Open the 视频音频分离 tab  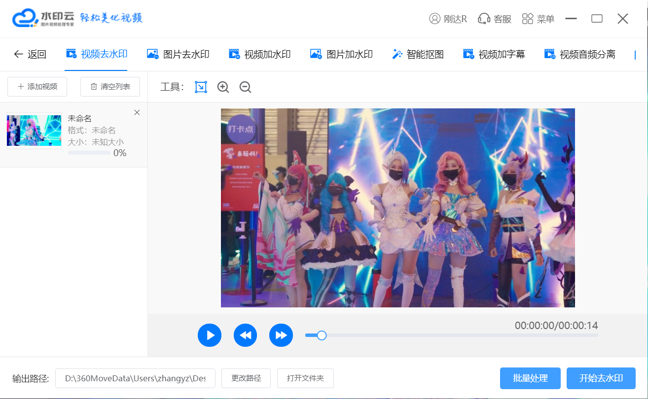pos(580,54)
